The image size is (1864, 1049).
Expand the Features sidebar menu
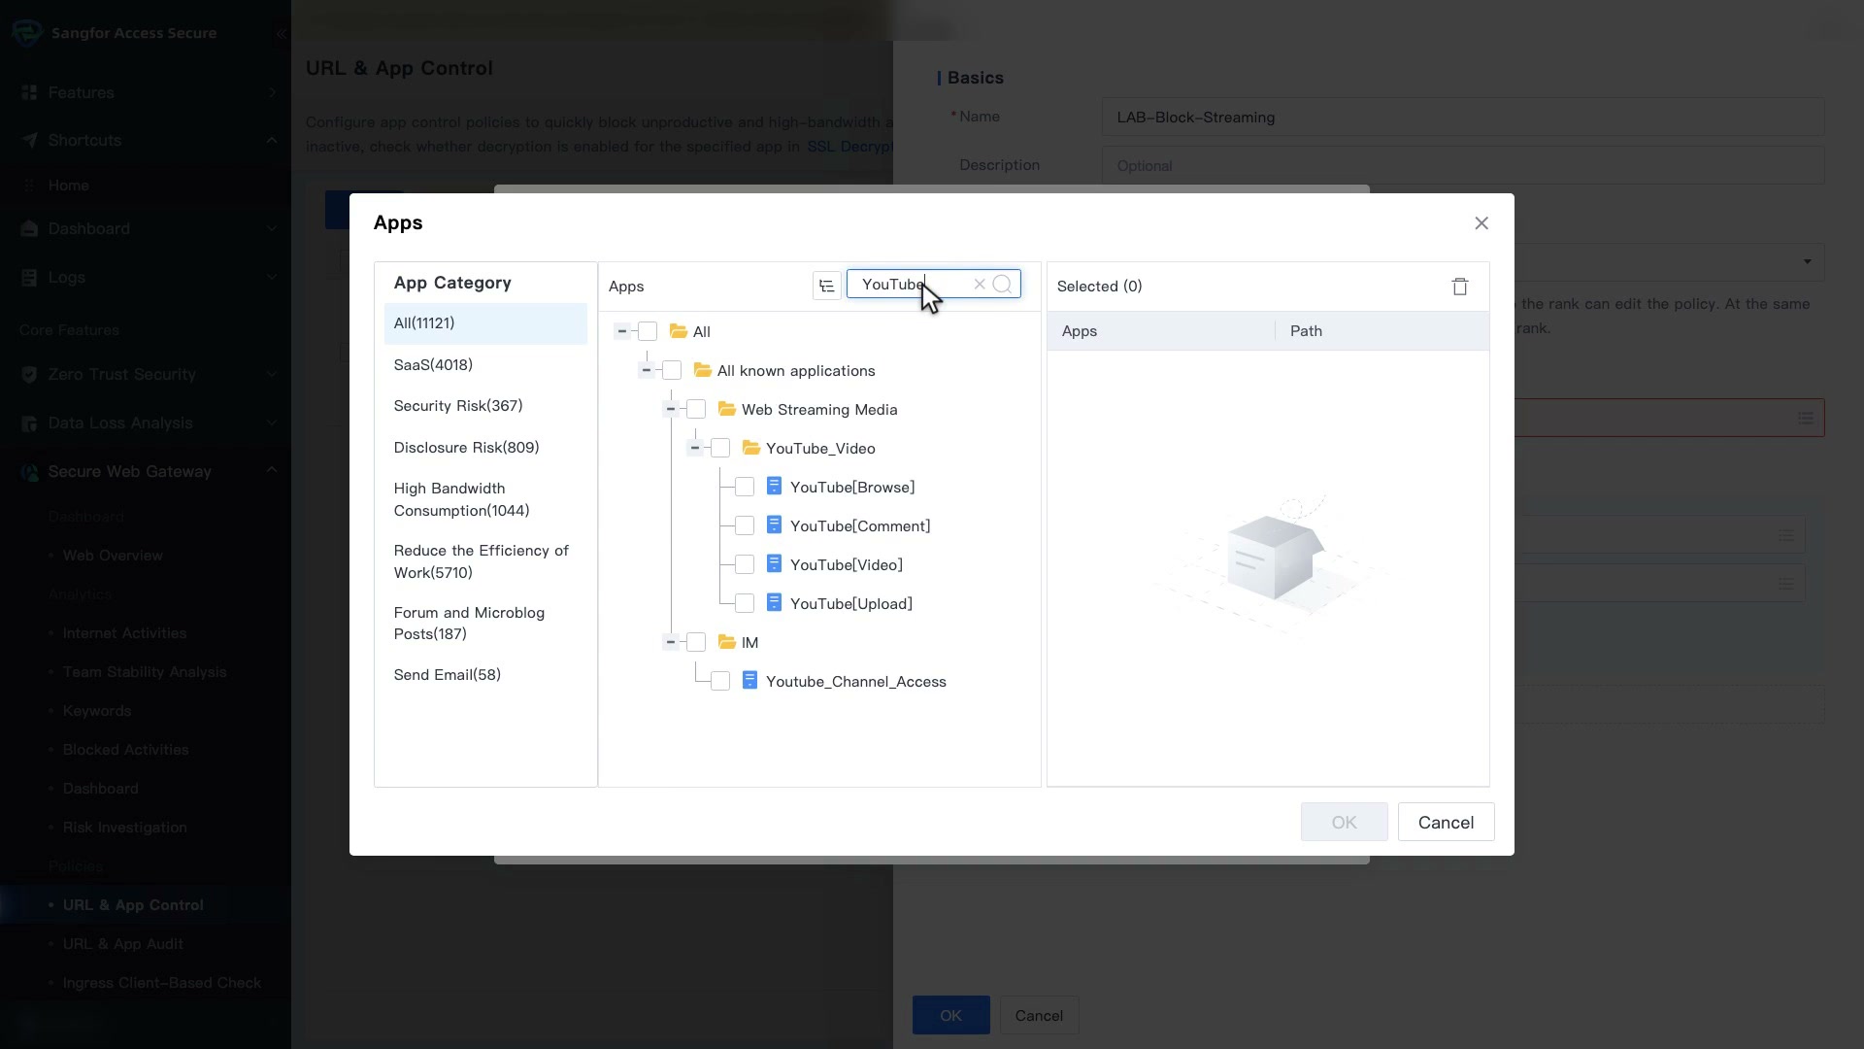pyautogui.click(x=272, y=93)
